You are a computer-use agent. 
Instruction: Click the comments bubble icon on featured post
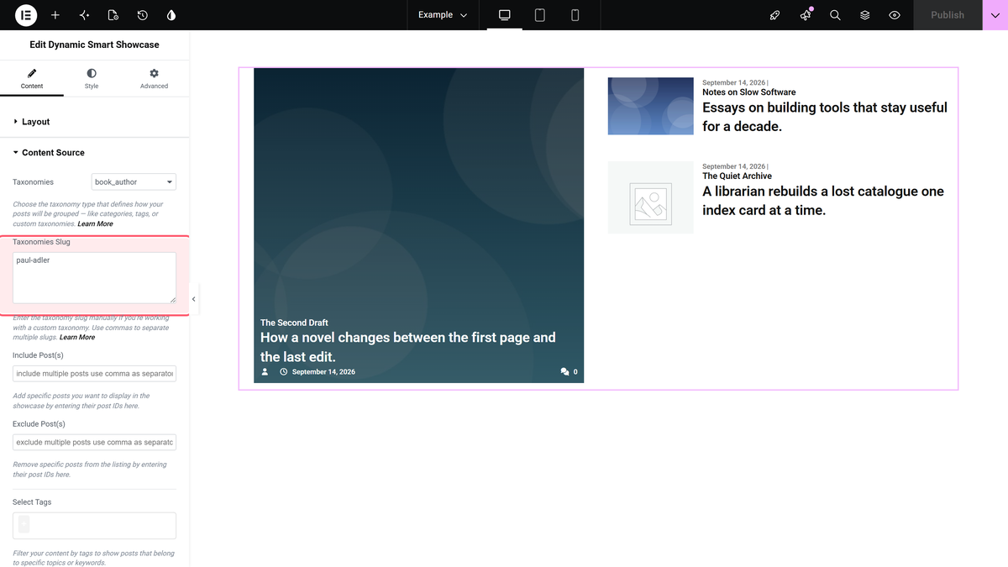pyautogui.click(x=565, y=371)
